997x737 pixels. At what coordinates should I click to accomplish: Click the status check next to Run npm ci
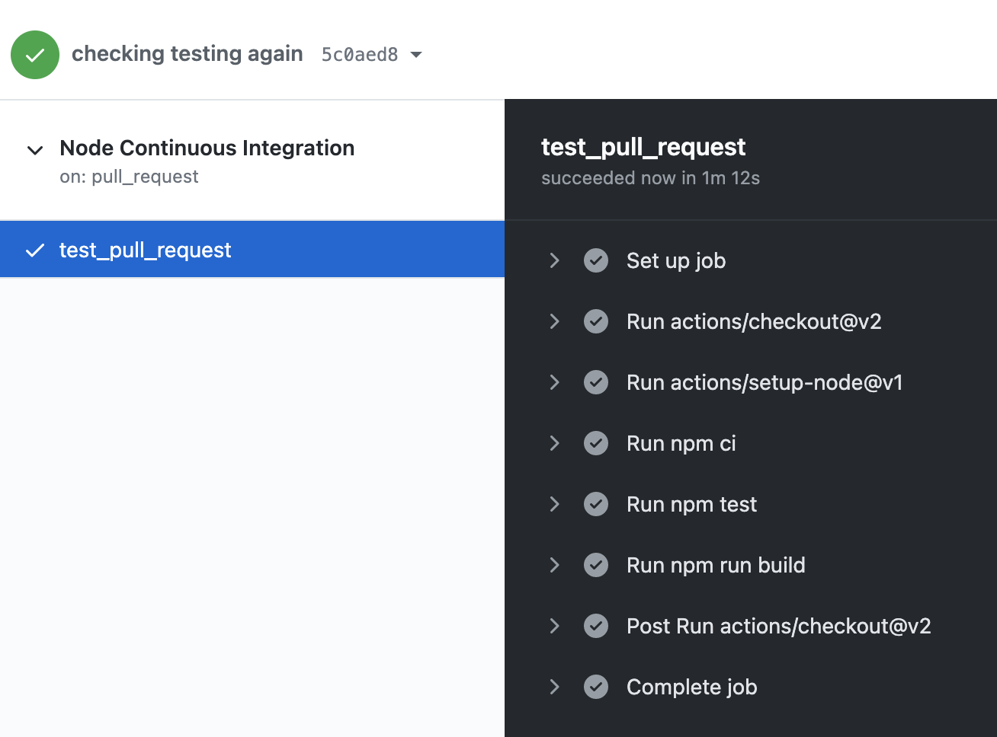(596, 443)
